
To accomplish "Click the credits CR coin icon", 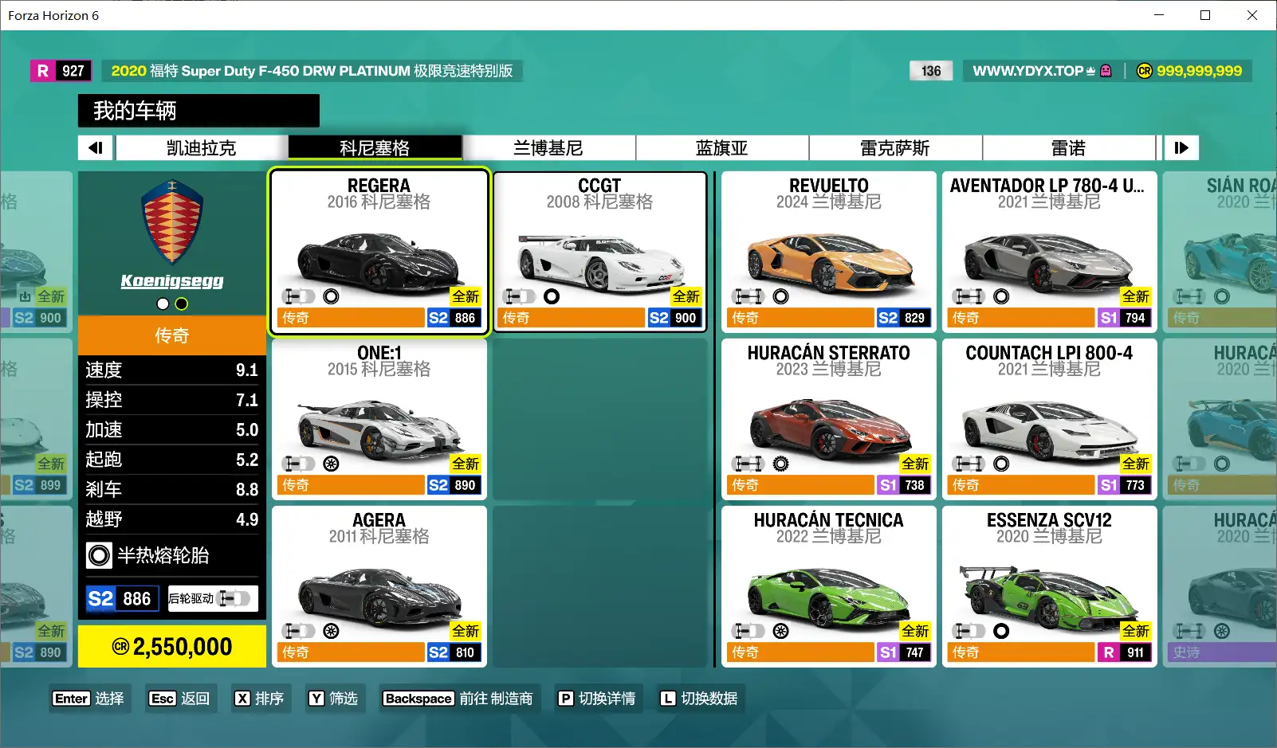I will tap(1144, 71).
